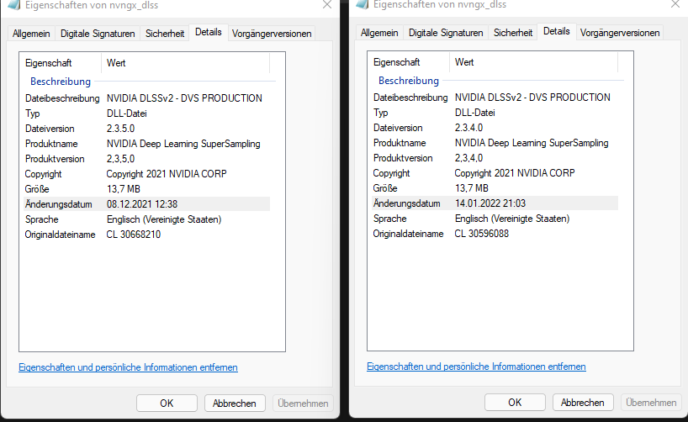
Task: Click the file icon in right title bar
Action: [363, 4]
